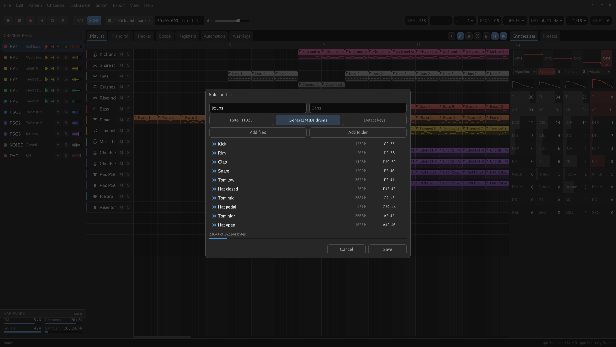Adjust the master volume slider
This screenshot has width=616, height=347.
click(232, 21)
